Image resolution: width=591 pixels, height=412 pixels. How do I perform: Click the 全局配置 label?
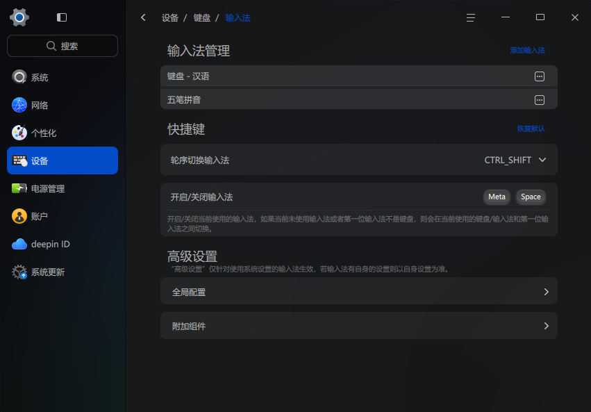(x=189, y=292)
